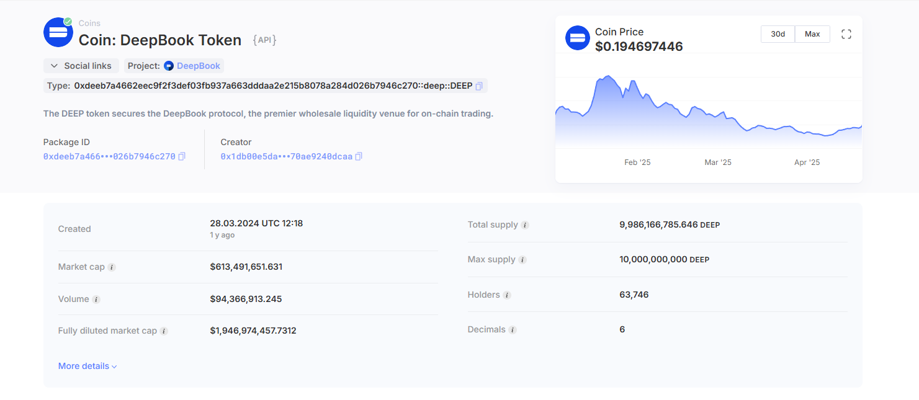Viewport: 919px width, 400px height.
Task: Click the price chart area
Action: [x=709, y=105]
